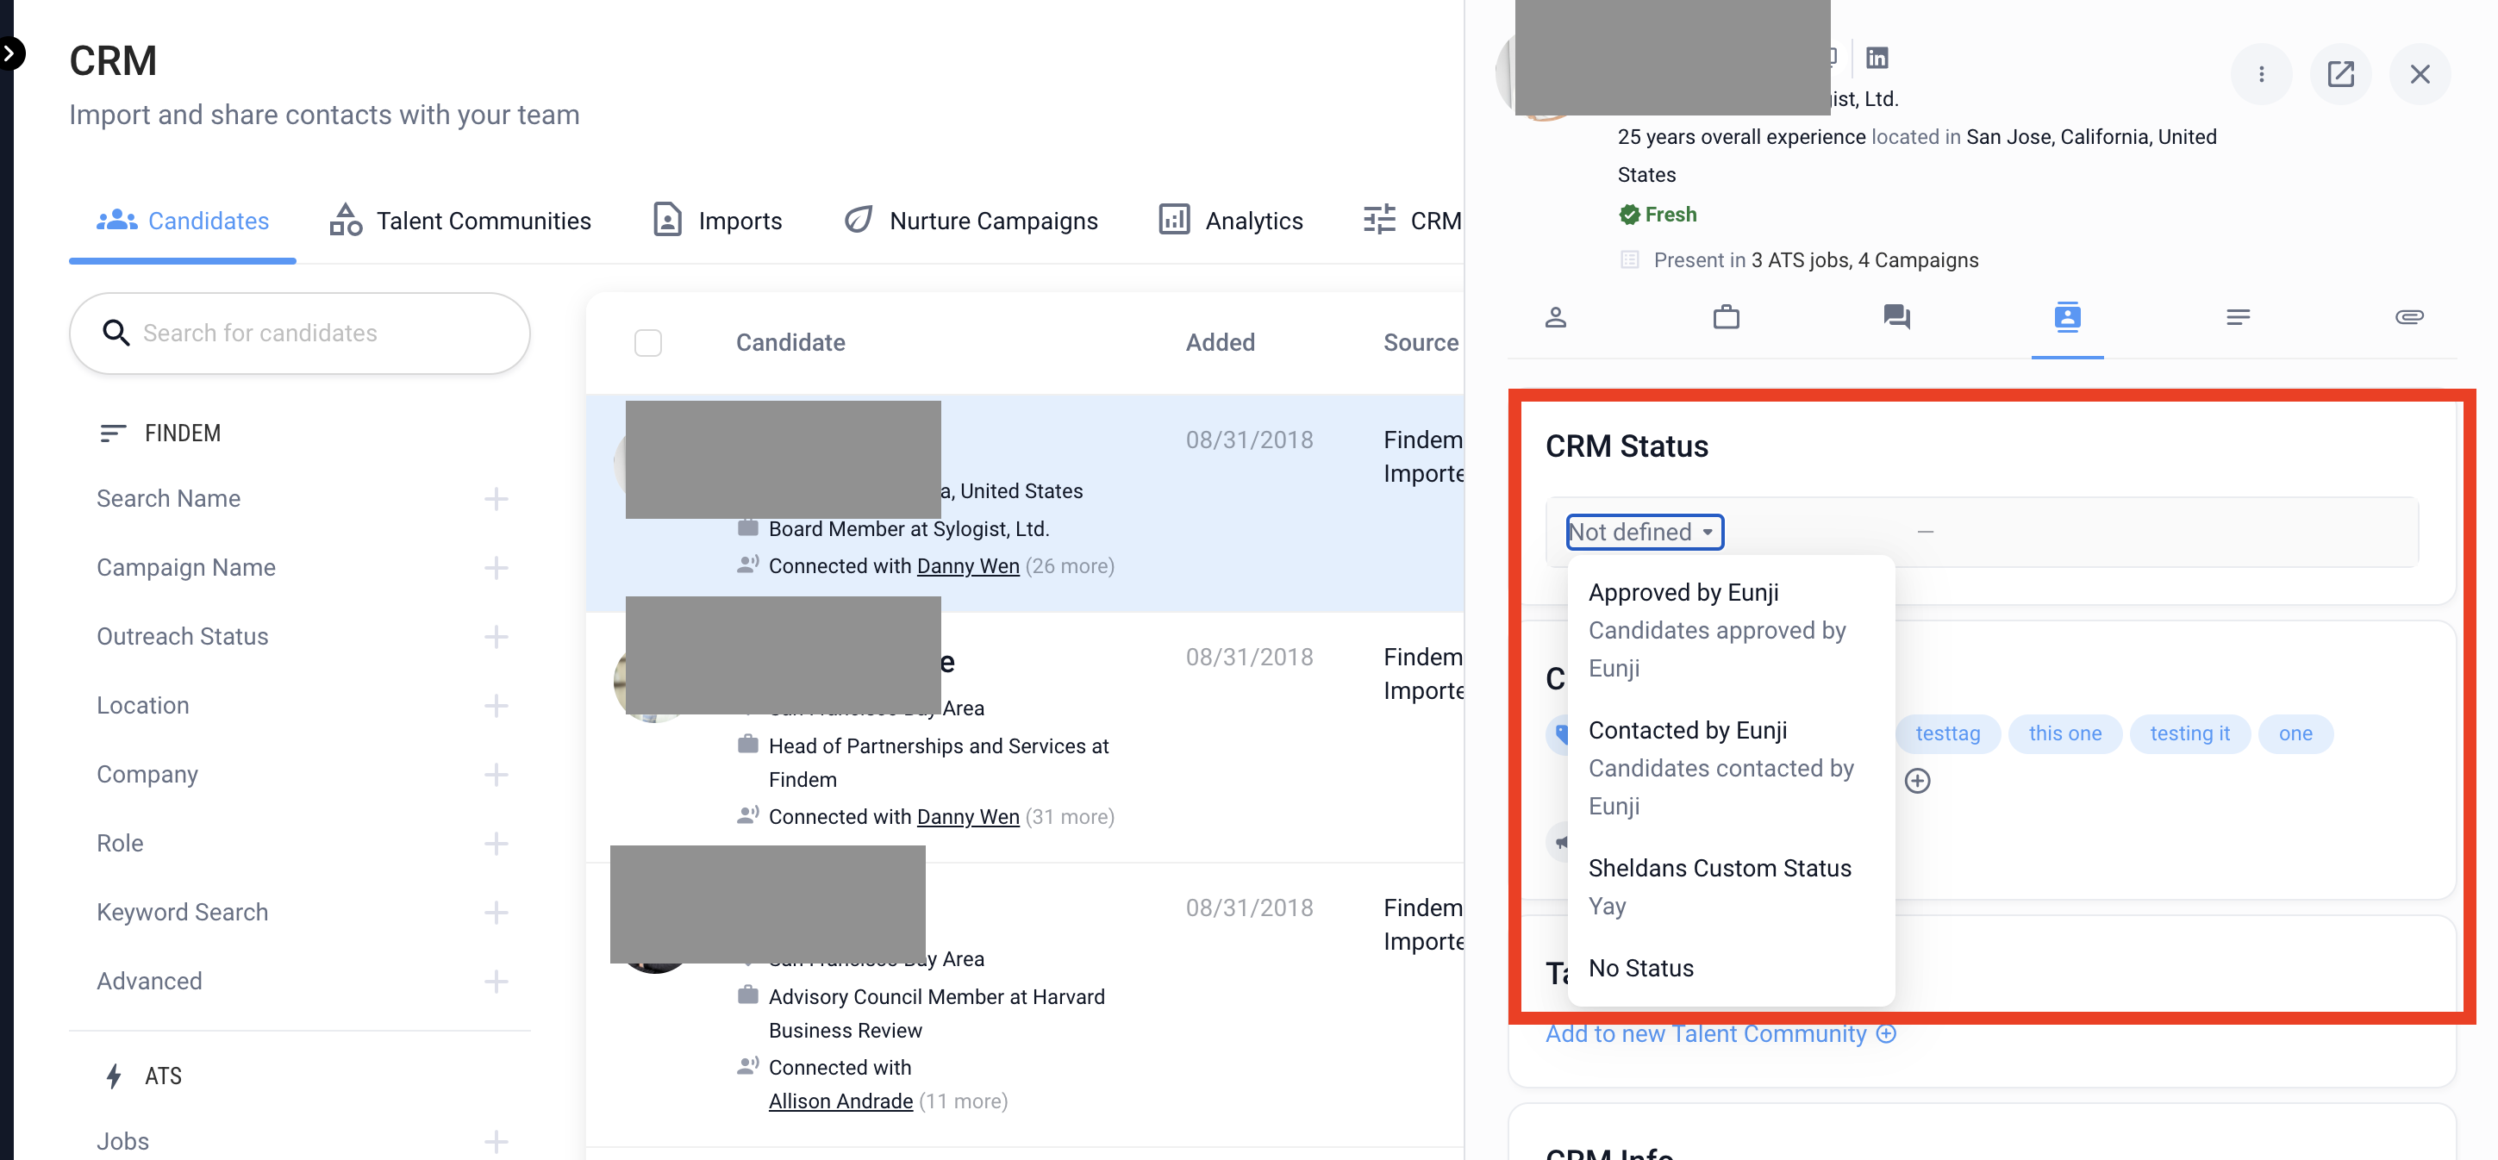
Task: Click 'Advisory Council Member at Harvard' text
Action: 937,997
